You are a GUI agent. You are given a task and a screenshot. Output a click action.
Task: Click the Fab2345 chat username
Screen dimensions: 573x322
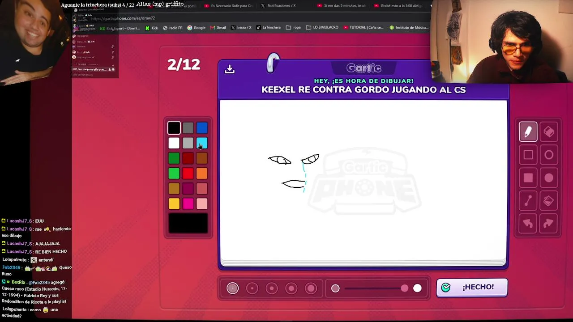(x=11, y=267)
